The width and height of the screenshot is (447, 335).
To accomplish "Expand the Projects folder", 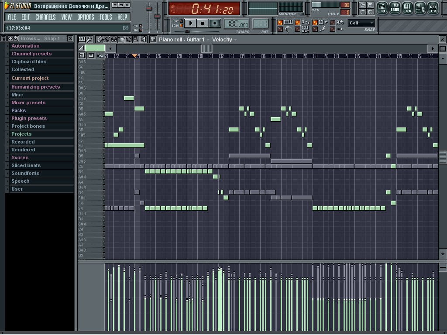I will (x=40, y=134).
